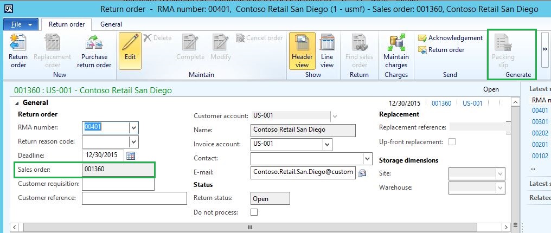Screen dimensions: 551x233
Task: Open the Customer account dropdown arrow
Action: 335,116
